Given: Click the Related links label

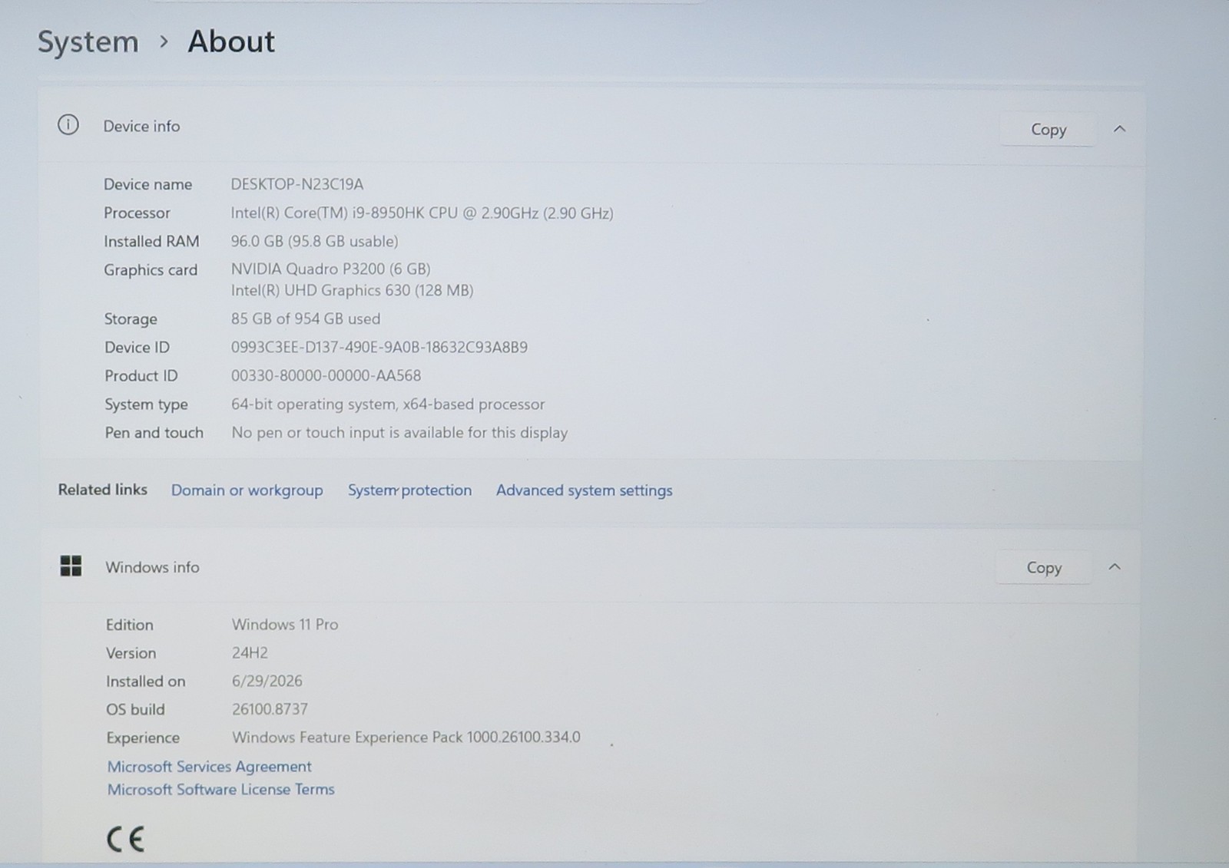Looking at the screenshot, I should point(102,490).
